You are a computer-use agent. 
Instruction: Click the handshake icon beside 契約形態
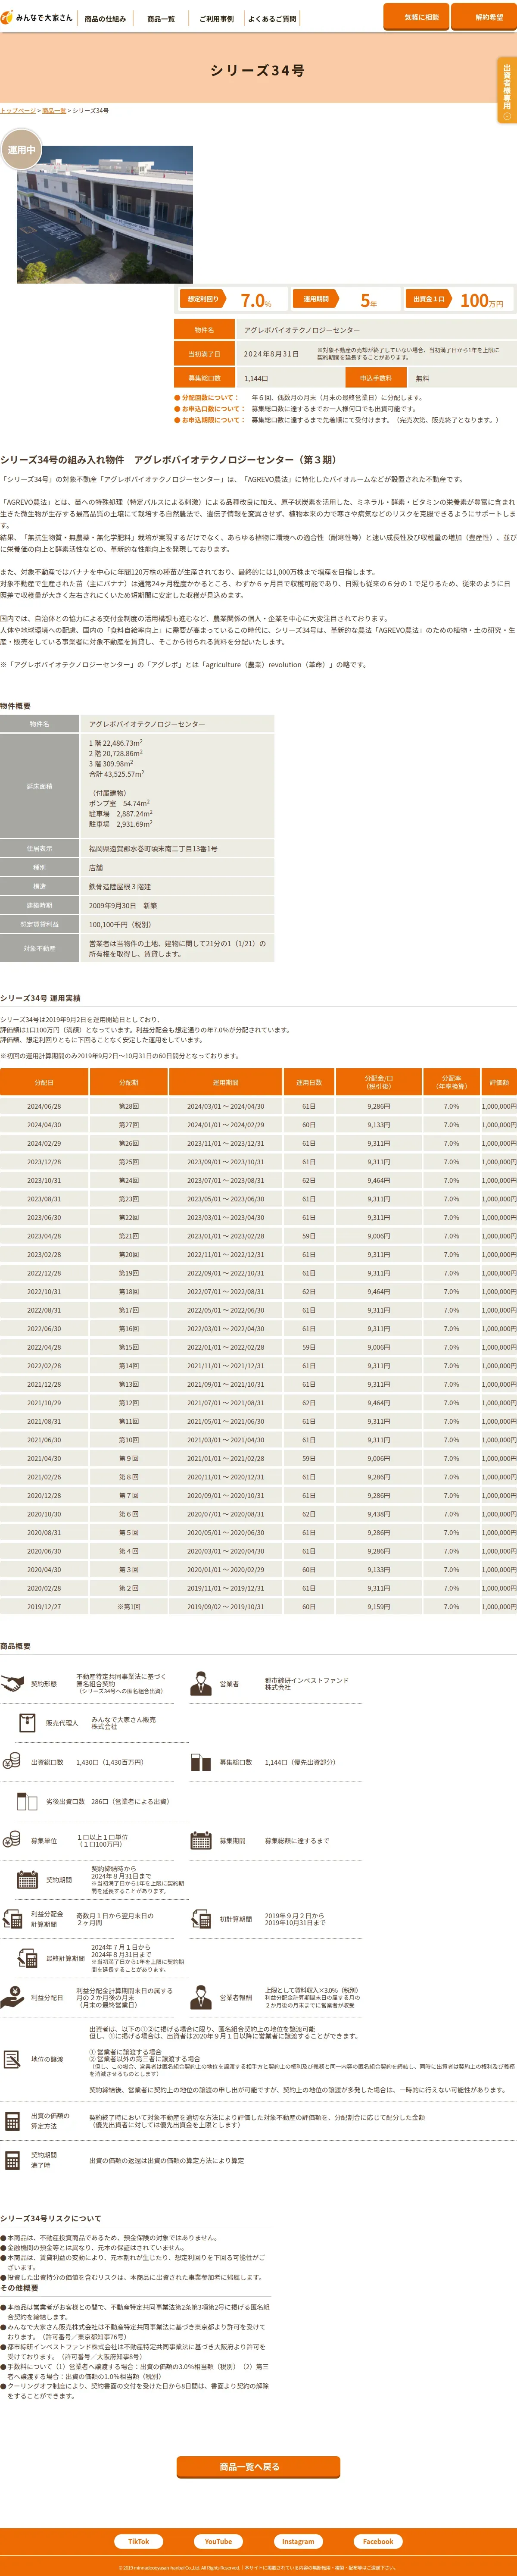pyautogui.click(x=12, y=1684)
